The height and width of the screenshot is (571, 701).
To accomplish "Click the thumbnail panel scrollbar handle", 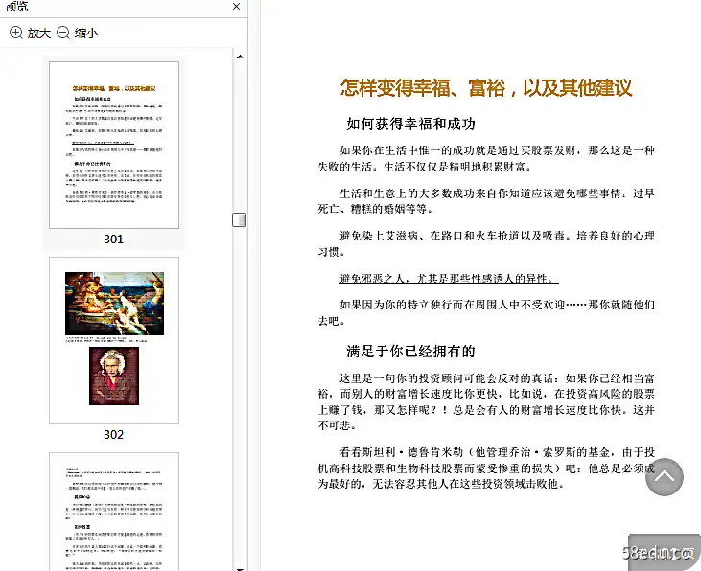I will [239, 219].
